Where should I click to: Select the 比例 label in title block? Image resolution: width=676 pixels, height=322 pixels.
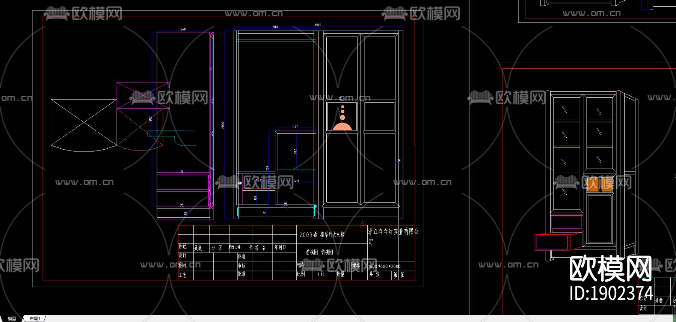point(301,274)
